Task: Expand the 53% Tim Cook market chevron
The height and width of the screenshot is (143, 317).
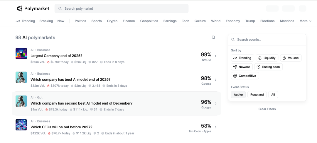Action: 216,127
